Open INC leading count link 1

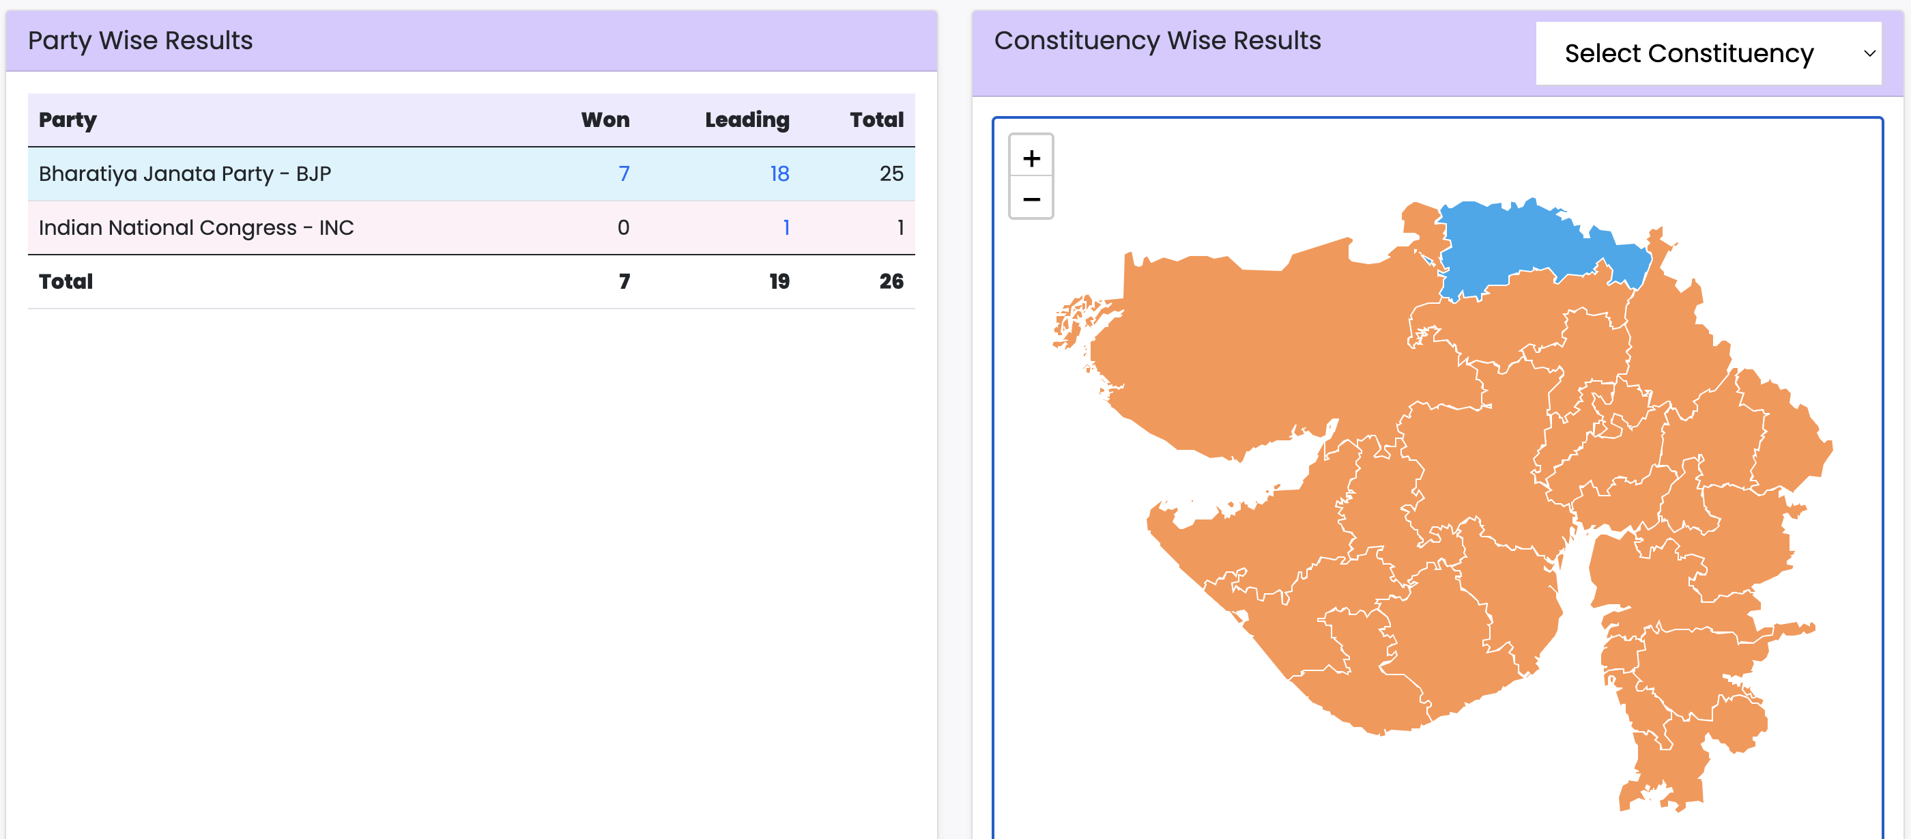786,227
